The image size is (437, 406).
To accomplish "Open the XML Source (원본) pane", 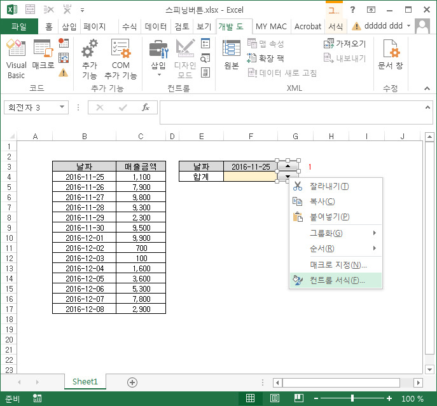I will click(232, 55).
